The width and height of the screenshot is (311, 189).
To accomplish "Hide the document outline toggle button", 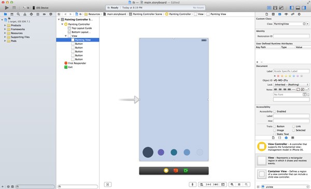I will 107,184.
